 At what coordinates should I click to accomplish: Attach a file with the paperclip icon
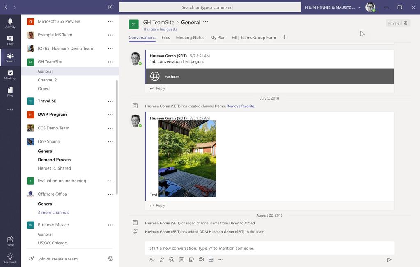click(162, 260)
